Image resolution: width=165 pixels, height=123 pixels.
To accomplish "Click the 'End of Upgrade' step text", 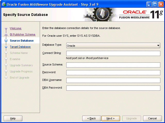I will [20, 78].
